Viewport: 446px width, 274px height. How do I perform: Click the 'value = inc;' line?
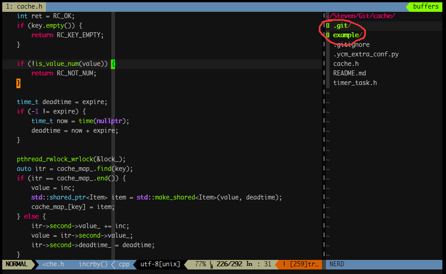point(53,188)
